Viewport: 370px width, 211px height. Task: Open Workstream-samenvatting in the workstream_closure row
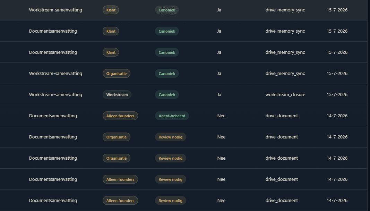(55, 94)
